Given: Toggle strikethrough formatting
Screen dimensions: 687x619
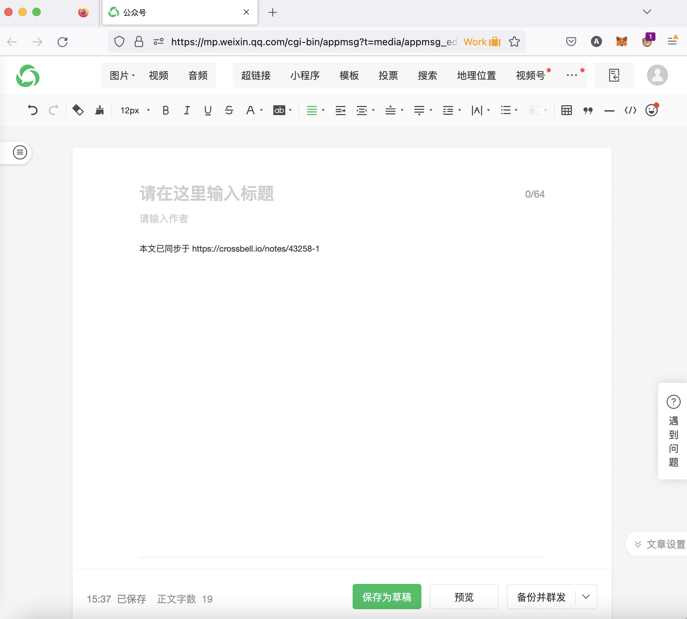Looking at the screenshot, I should pyautogui.click(x=229, y=111).
